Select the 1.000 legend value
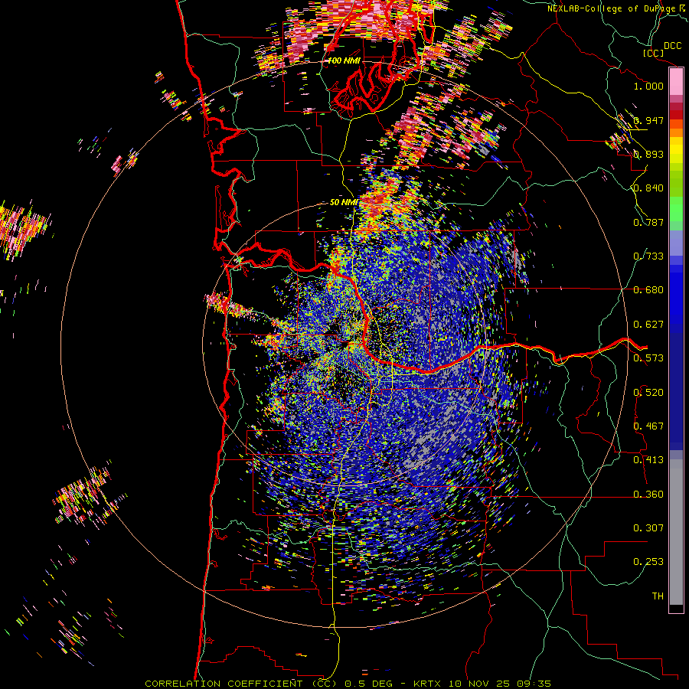 point(648,86)
